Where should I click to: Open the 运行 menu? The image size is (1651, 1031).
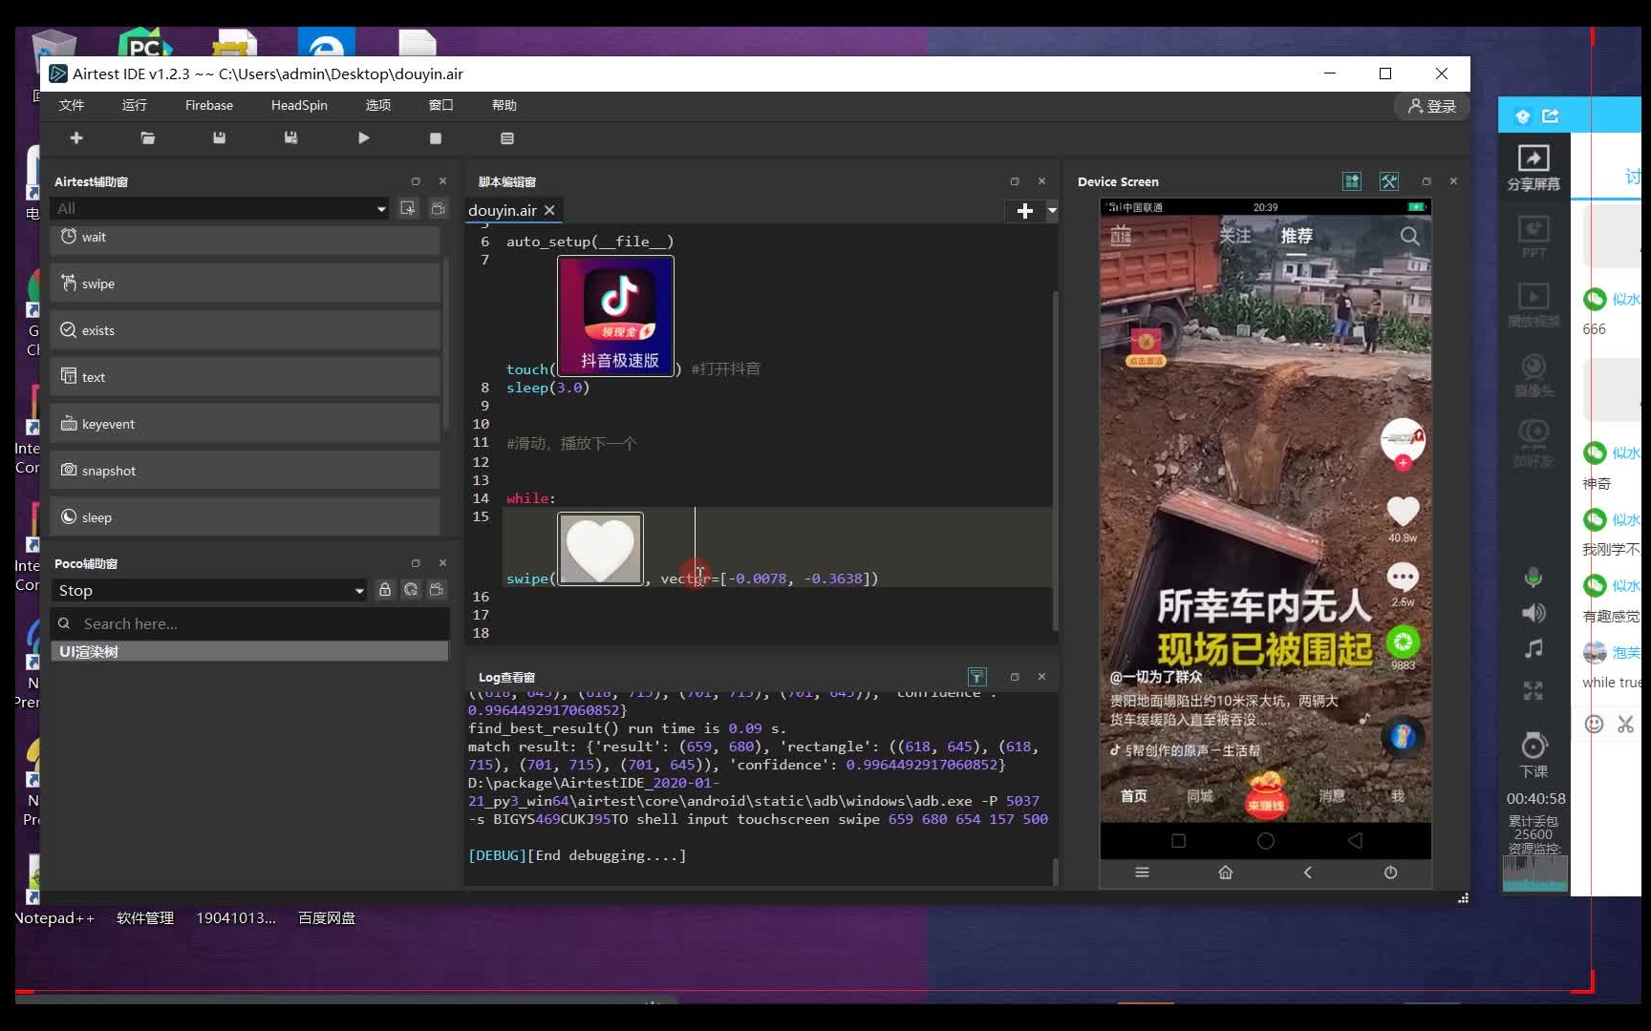point(135,105)
